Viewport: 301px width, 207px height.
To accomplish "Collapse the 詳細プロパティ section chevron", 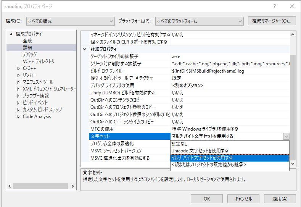I will [85, 49].
